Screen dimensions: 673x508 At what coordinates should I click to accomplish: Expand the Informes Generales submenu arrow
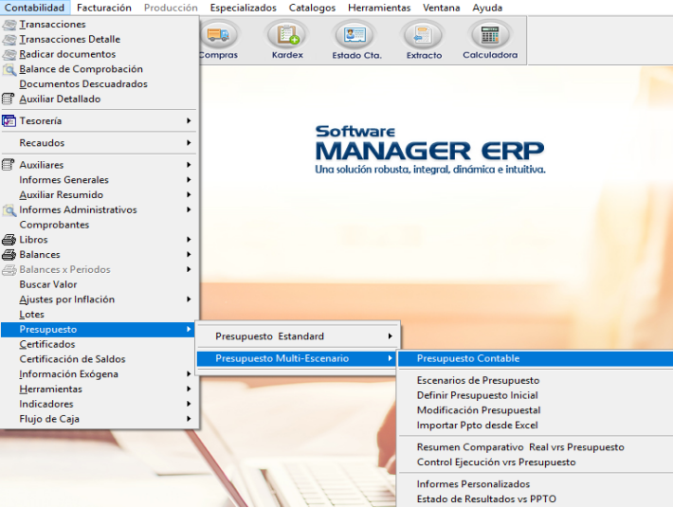(189, 180)
